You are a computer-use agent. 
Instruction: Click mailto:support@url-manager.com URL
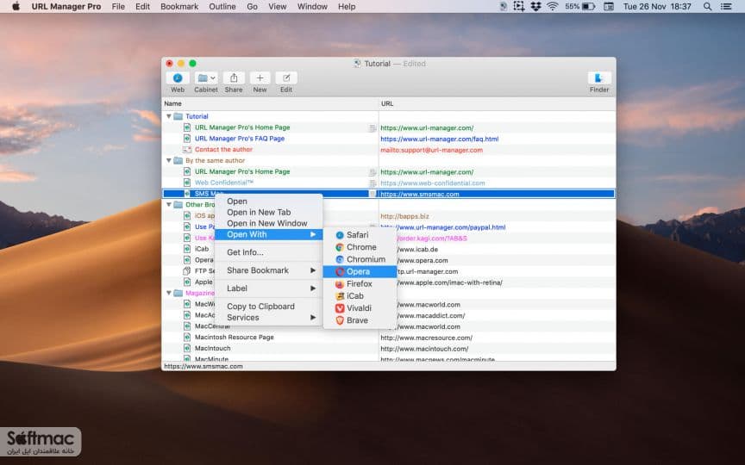pos(431,150)
